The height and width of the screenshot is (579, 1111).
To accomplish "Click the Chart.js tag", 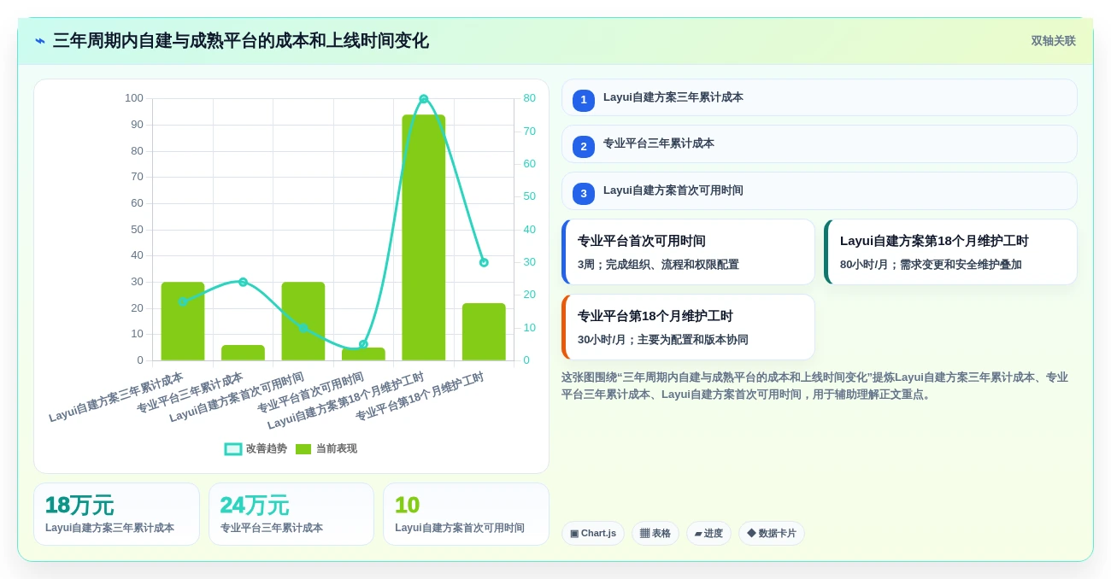I will tap(593, 534).
